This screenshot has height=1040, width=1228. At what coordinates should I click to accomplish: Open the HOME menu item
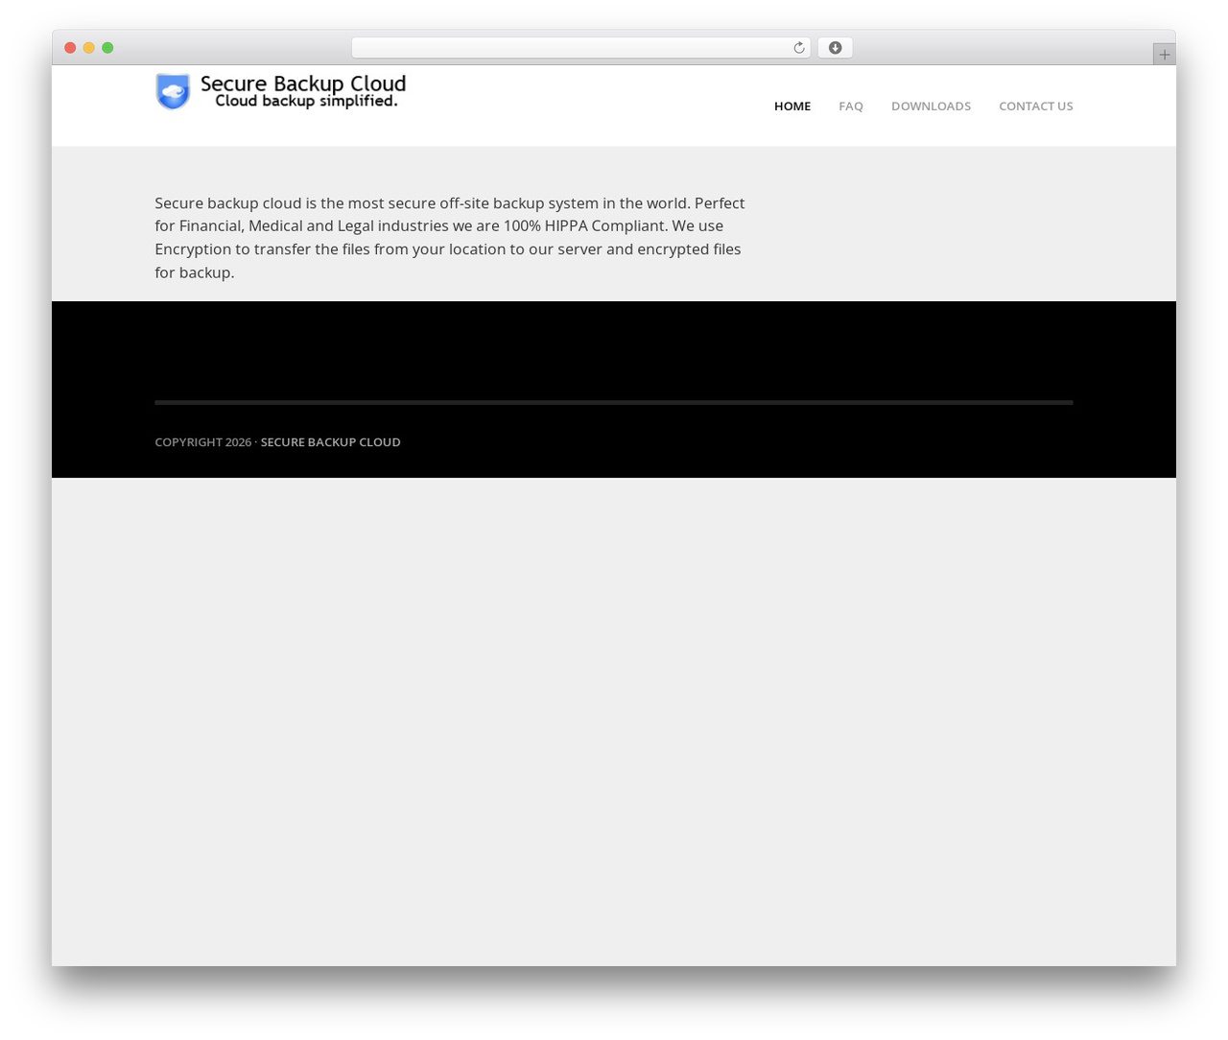coord(792,106)
